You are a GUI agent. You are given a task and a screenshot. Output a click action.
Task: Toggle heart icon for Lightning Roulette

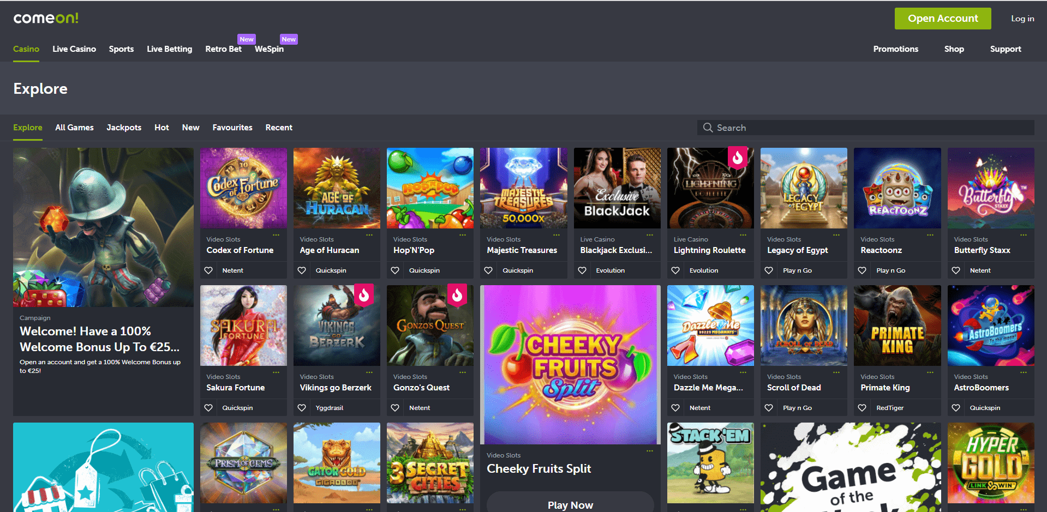[x=675, y=270]
